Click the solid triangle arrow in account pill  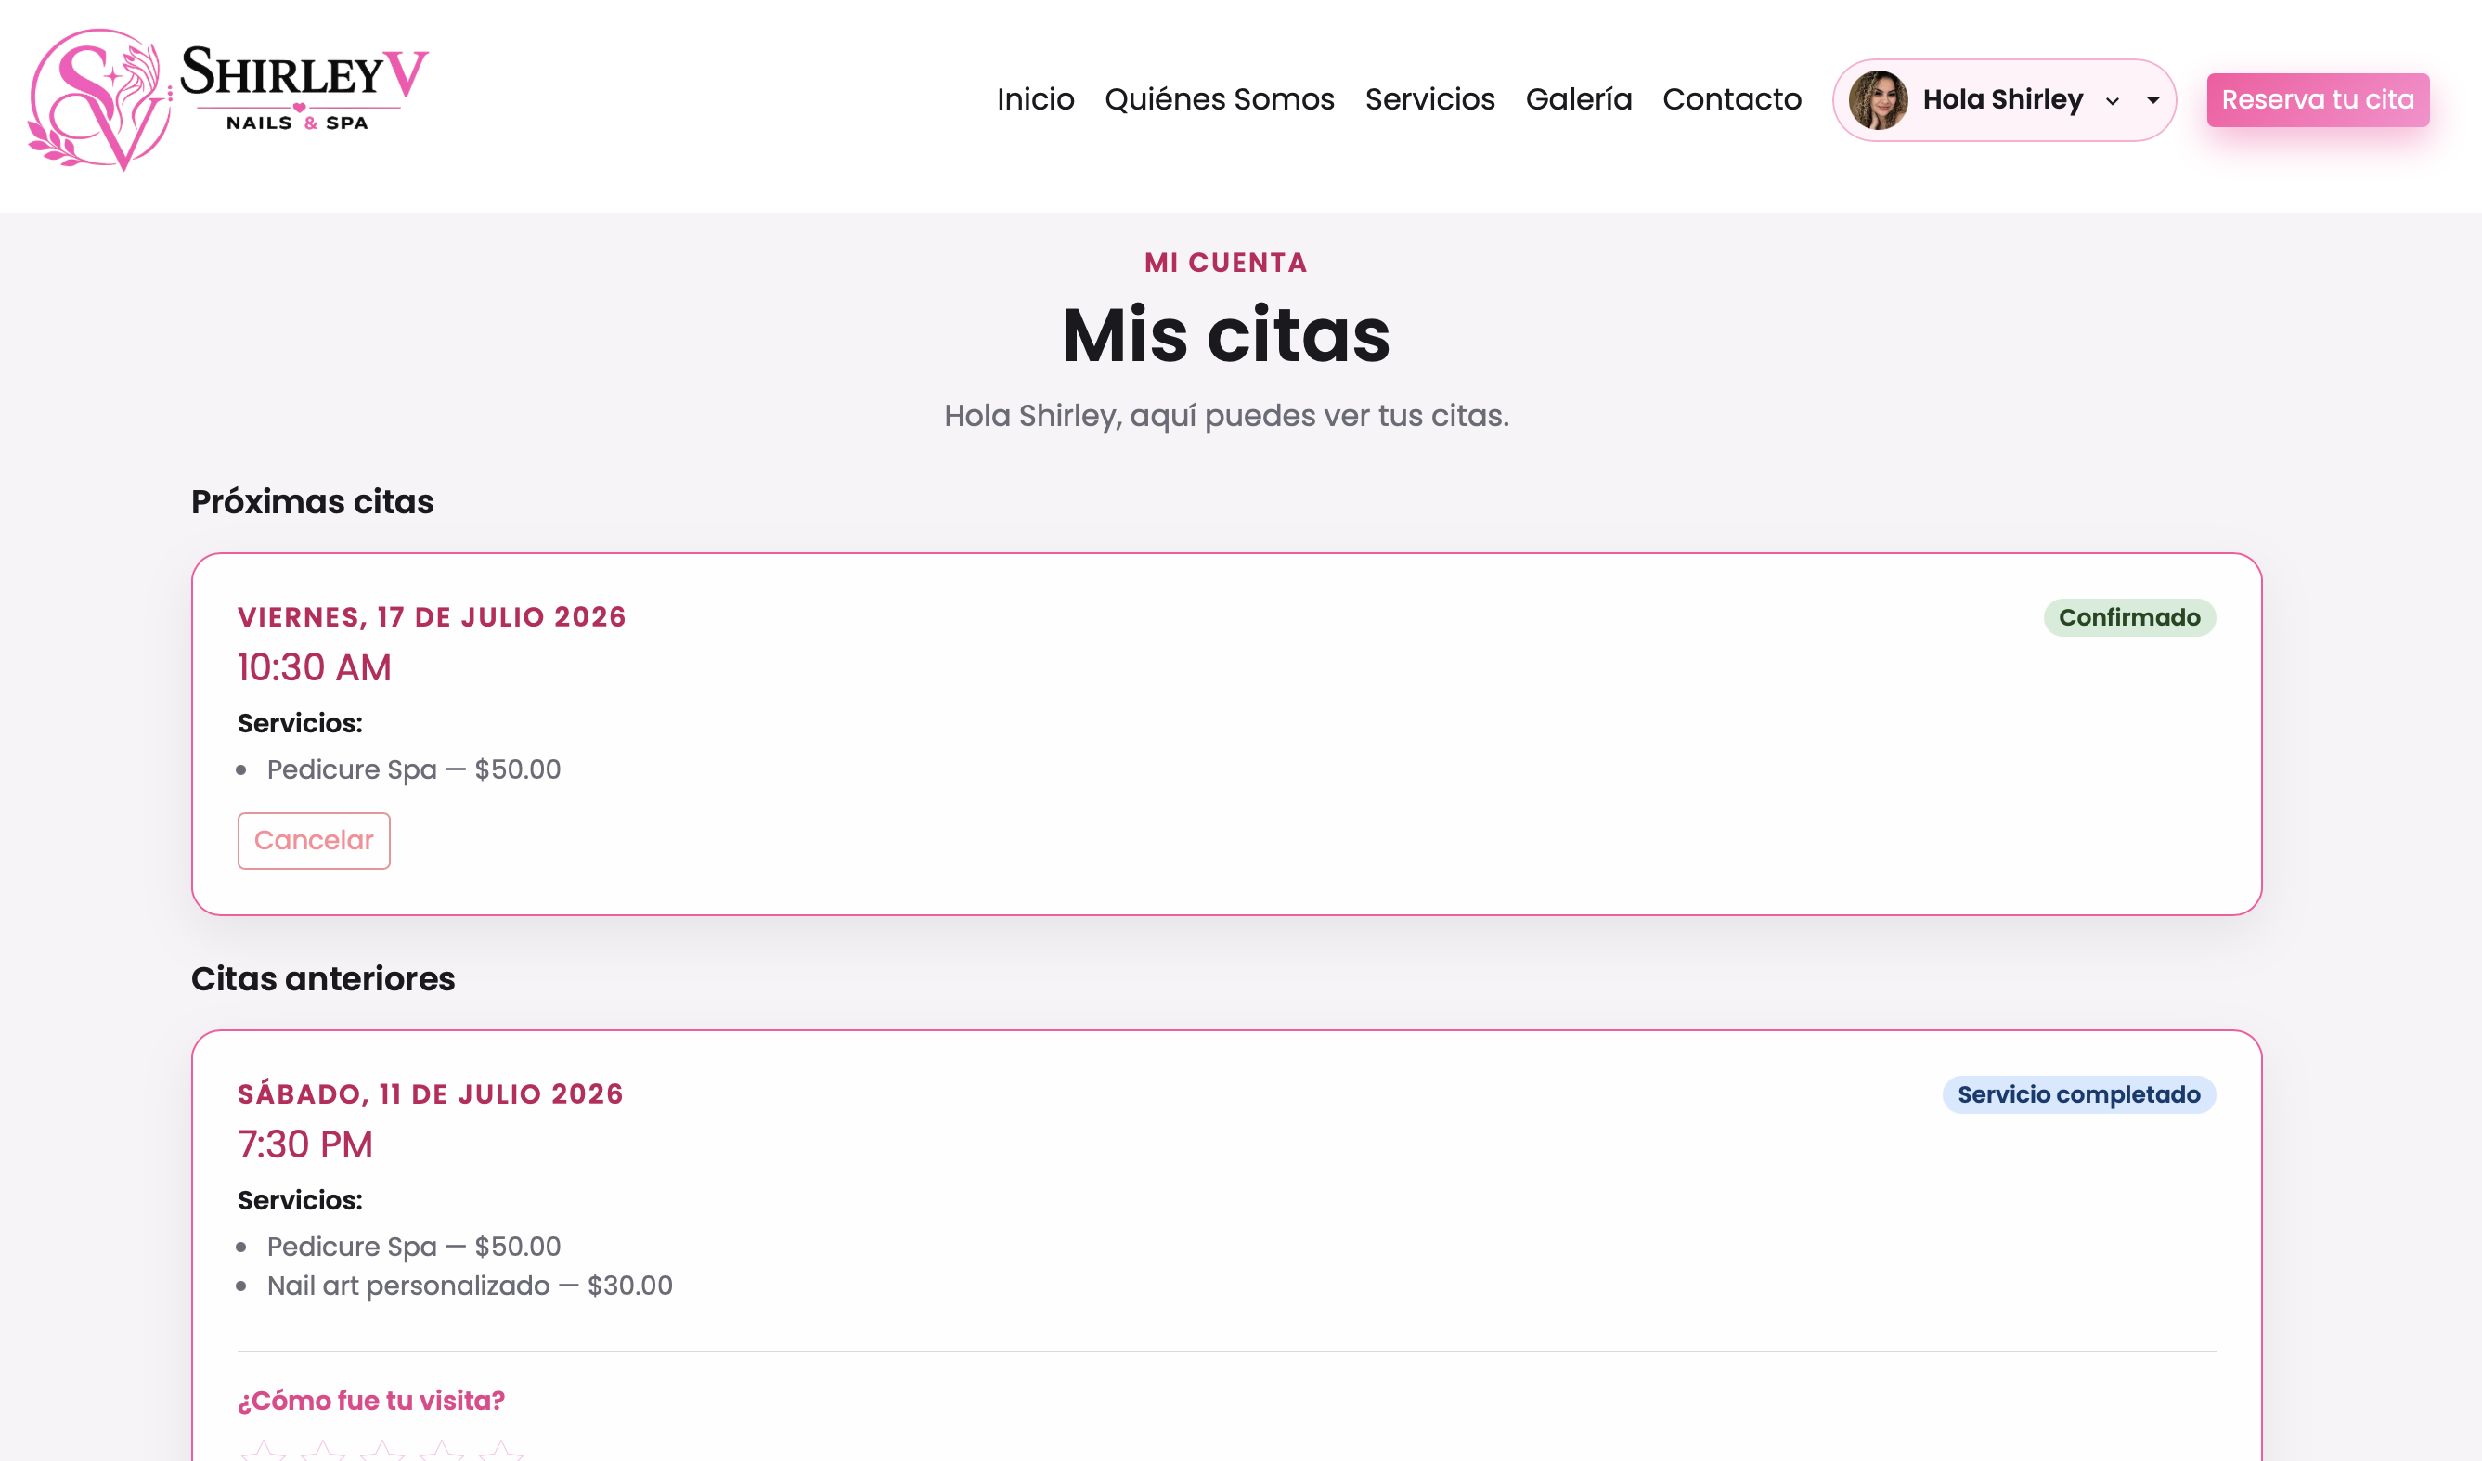pos(2153,99)
